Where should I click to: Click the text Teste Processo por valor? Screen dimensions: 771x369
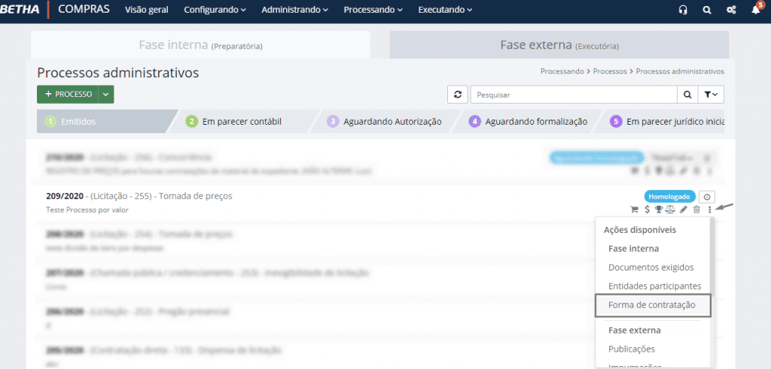click(87, 210)
